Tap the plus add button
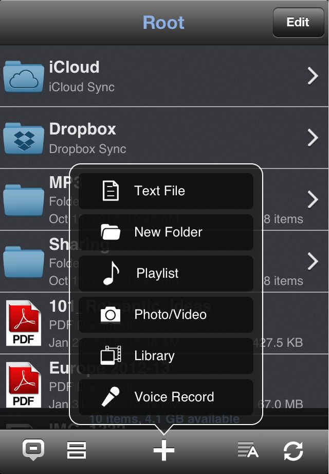 point(164,450)
